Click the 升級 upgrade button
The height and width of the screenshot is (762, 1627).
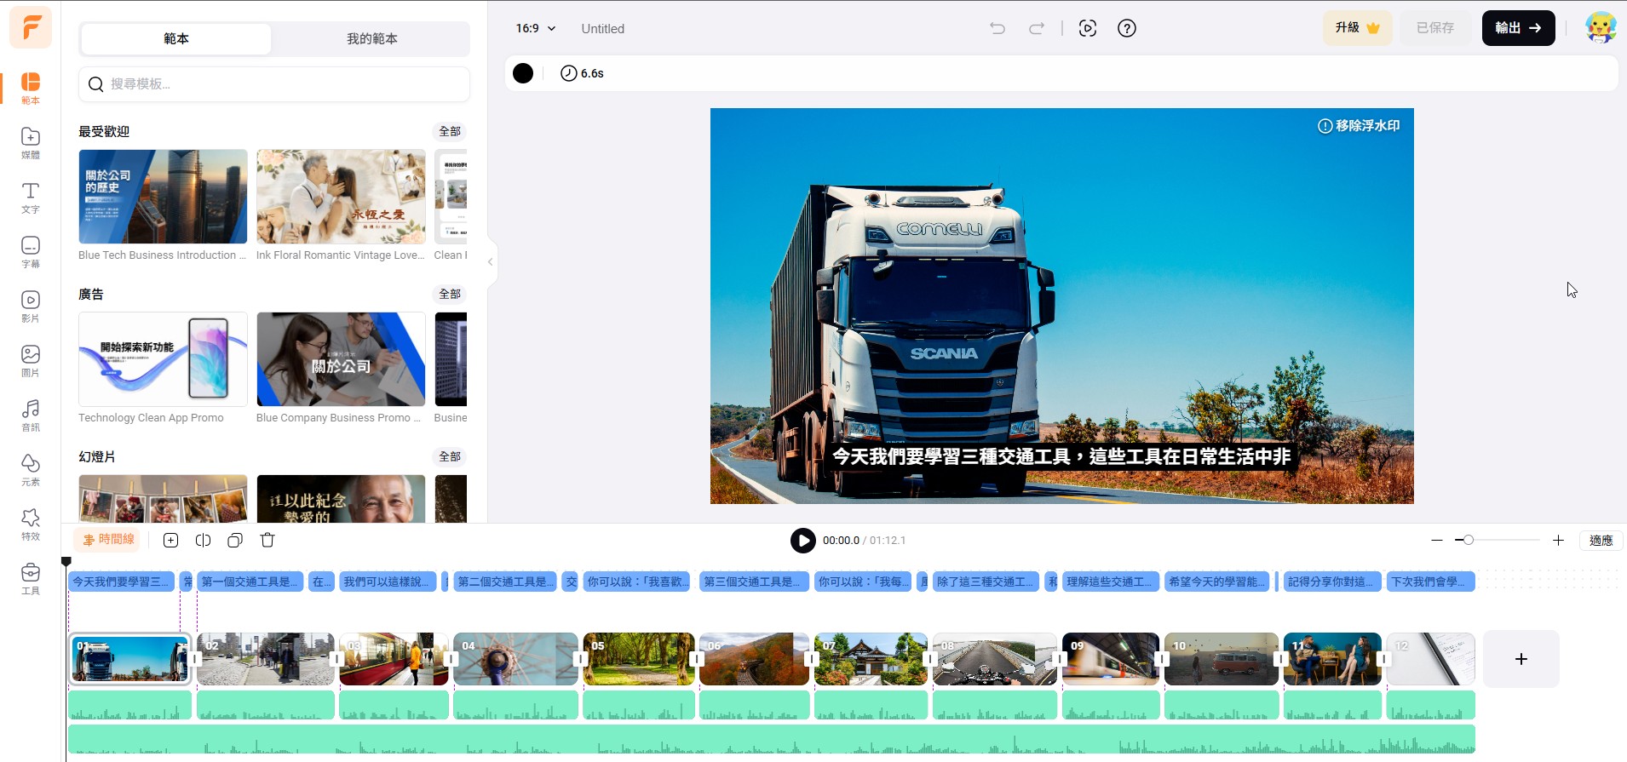[x=1357, y=28]
